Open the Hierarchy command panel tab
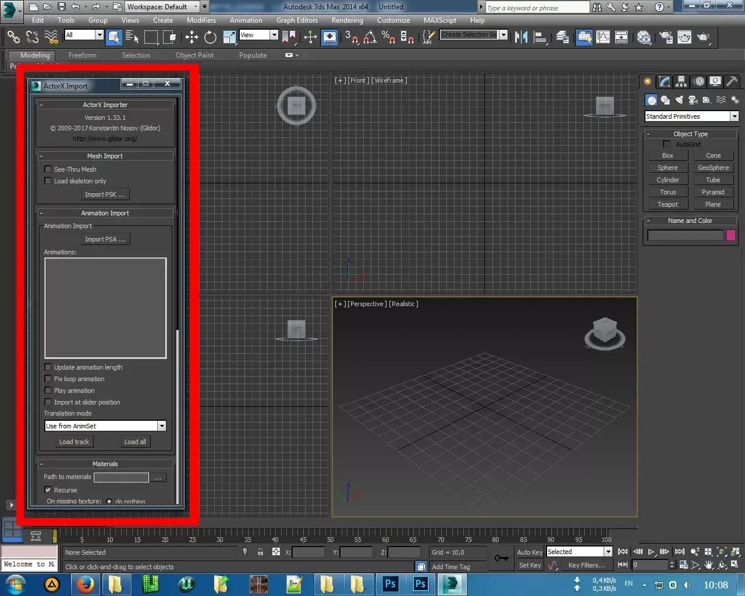Viewport: 745px width, 596px height. 681,81
